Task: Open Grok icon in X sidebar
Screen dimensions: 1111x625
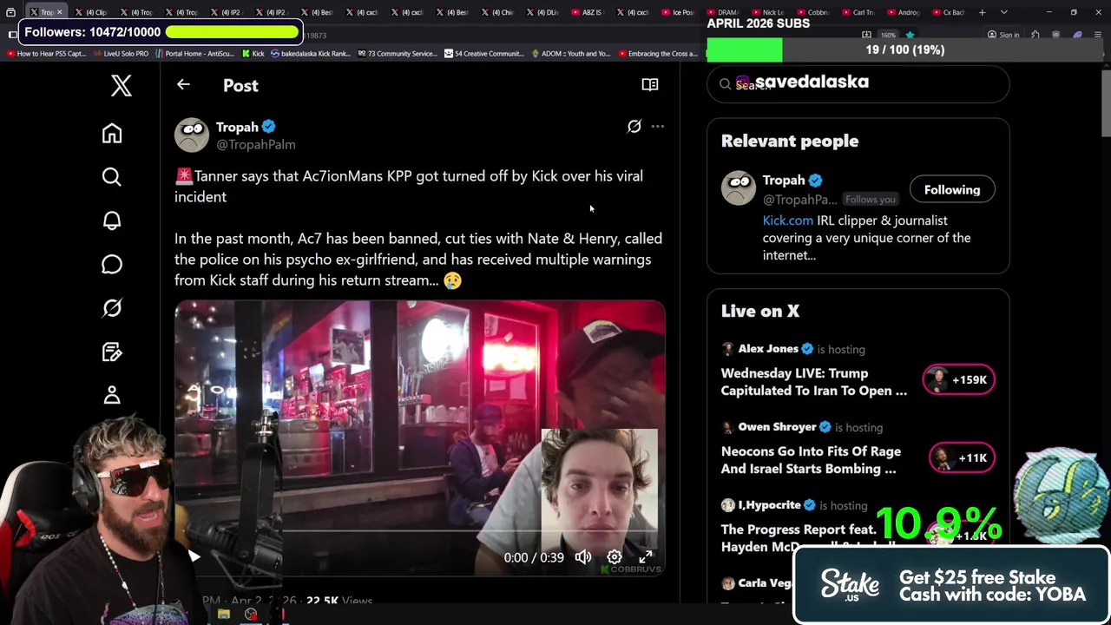Action: coord(112,308)
